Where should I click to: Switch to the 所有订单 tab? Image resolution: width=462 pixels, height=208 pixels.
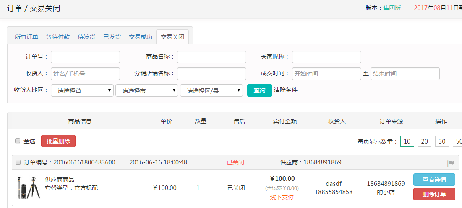click(x=26, y=37)
